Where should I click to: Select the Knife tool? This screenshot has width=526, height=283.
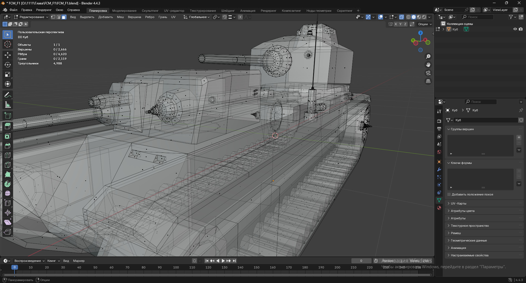point(8,165)
